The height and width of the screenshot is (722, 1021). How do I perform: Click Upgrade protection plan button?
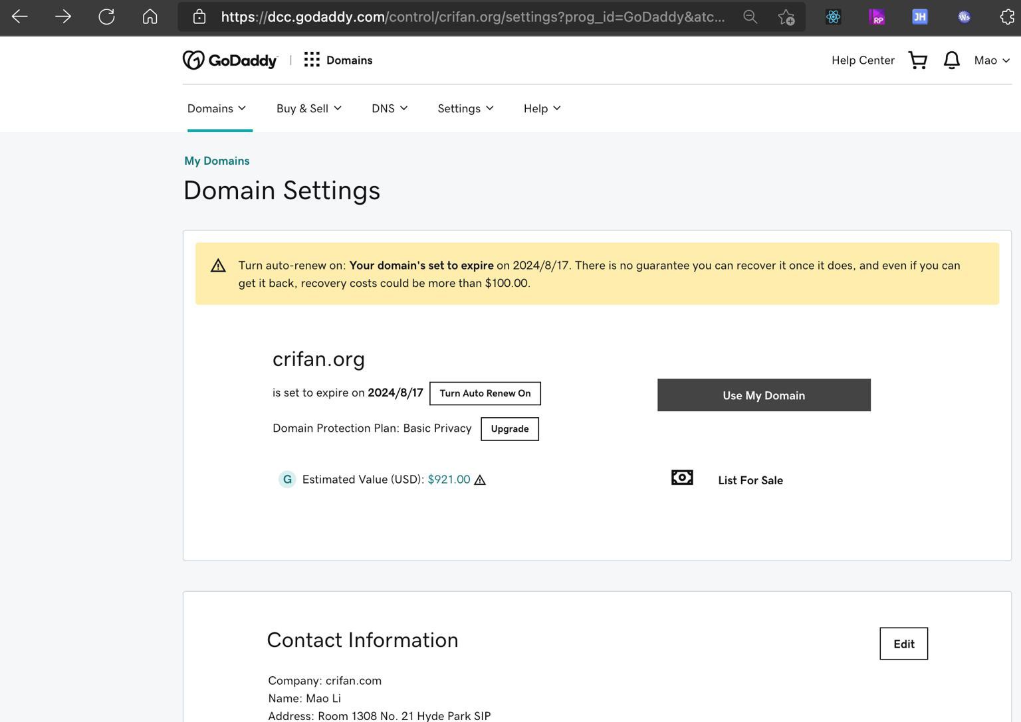tap(510, 429)
